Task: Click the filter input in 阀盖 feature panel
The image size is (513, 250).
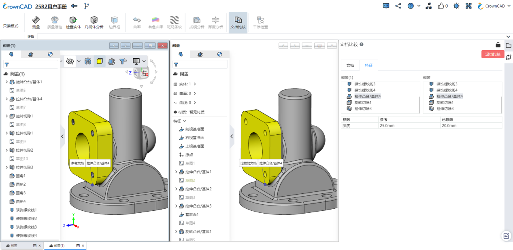Action: (x=200, y=64)
